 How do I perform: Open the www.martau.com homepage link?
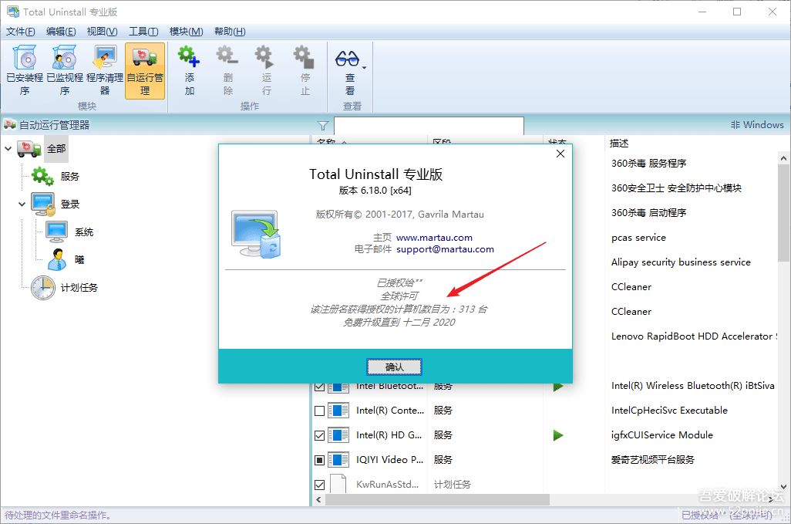434,237
